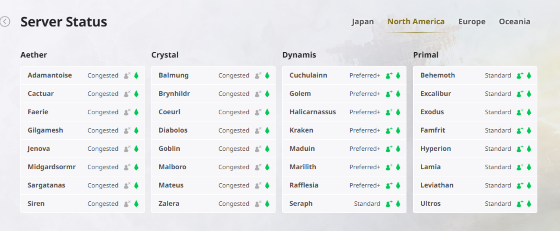This screenshot has width=560, height=231.
Task: Click the back arrow beside Server Status
Action: (x=5, y=22)
